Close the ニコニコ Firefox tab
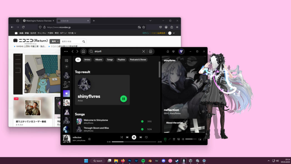 click(x=88, y=21)
